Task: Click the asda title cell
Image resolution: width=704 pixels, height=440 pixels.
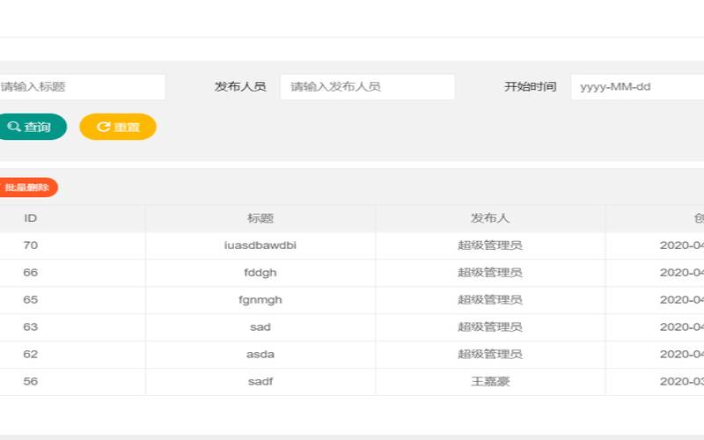Action: pyautogui.click(x=260, y=355)
